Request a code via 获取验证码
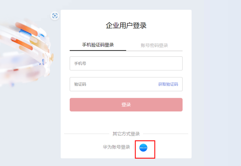The width and height of the screenshot is (241, 166). coord(168,84)
